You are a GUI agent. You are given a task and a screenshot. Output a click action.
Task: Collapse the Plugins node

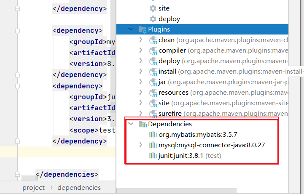pos(131,29)
